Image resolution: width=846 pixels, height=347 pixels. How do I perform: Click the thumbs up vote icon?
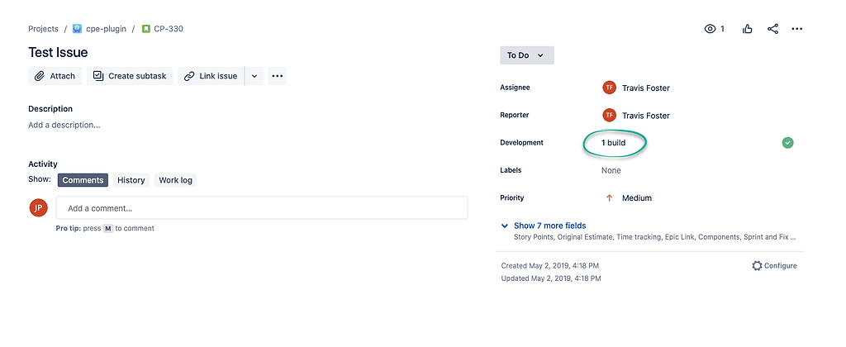click(x=748, y=29)
